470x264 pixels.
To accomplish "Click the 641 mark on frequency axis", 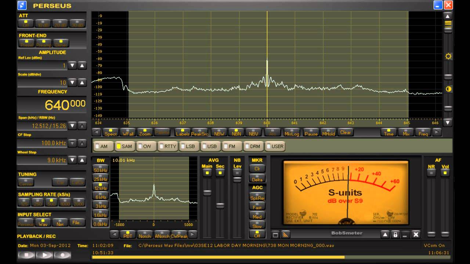I will [x=294, y=123].
